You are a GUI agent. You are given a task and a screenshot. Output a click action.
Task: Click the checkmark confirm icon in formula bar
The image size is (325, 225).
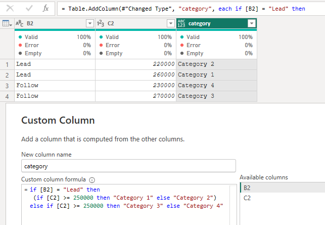(29, 8)
